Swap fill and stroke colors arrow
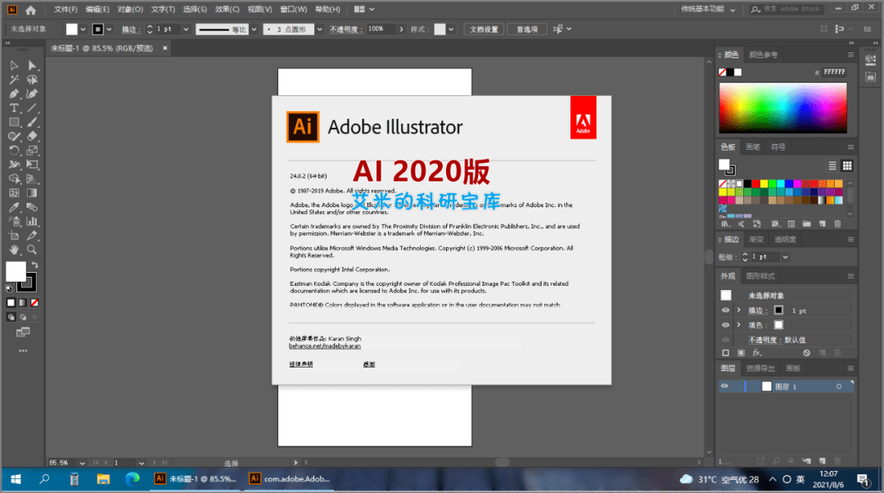 point(35,265)
